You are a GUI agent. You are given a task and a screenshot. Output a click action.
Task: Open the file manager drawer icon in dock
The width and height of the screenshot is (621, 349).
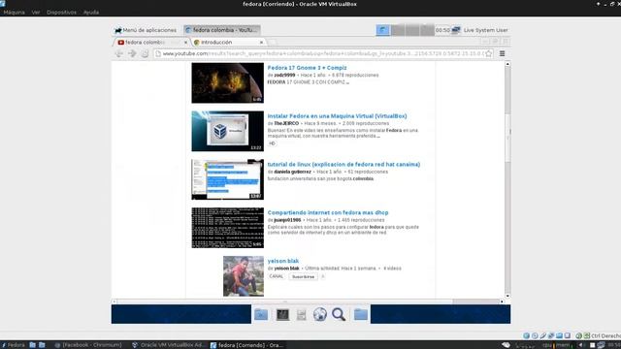tap(302, 314)
